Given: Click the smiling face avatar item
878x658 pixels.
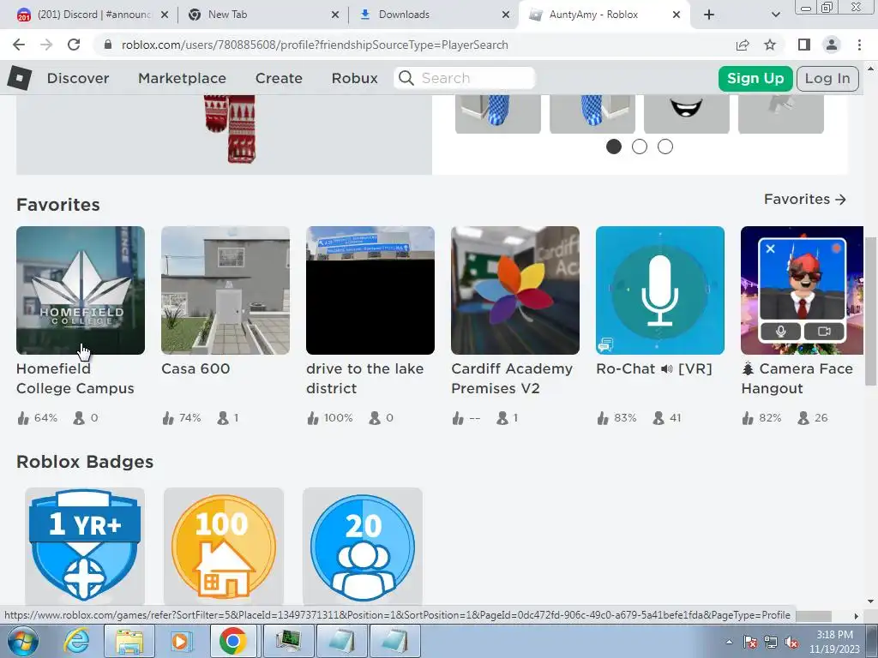Looking at the screenshot, I should 687,114.
